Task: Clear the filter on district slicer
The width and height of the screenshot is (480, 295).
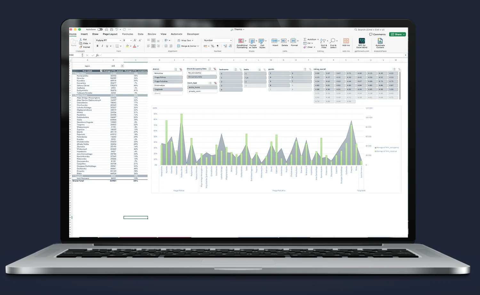Action: coord(181,69)
